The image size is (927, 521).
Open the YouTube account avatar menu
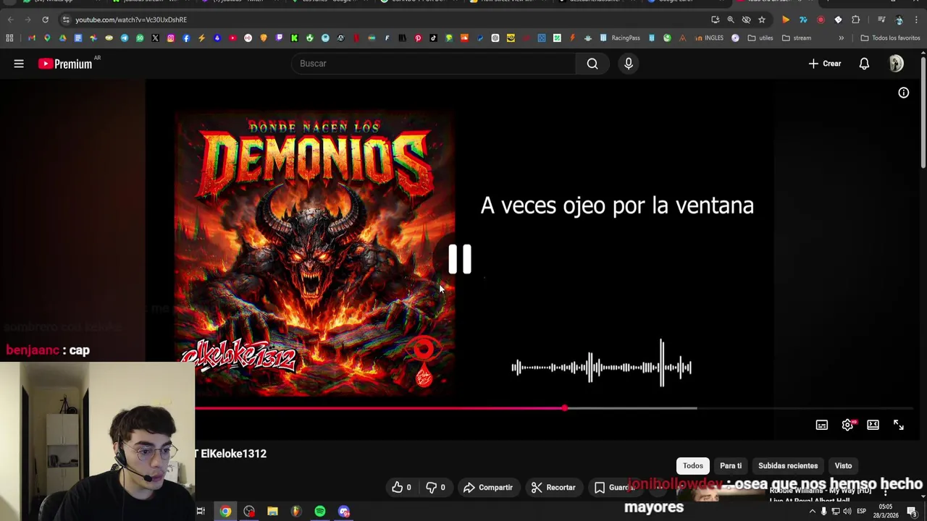pos(897,64)
